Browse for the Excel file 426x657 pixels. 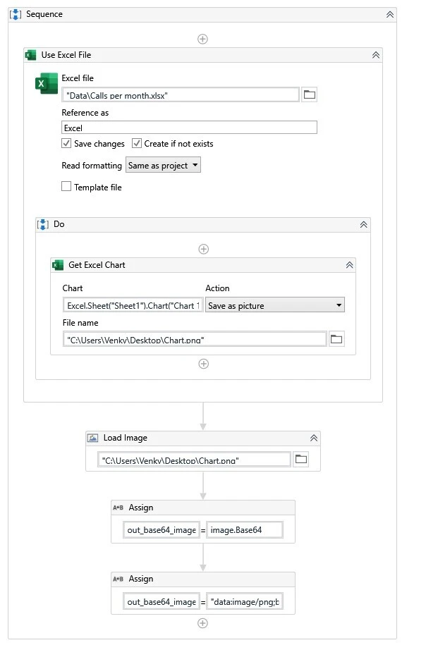(310, 94)
